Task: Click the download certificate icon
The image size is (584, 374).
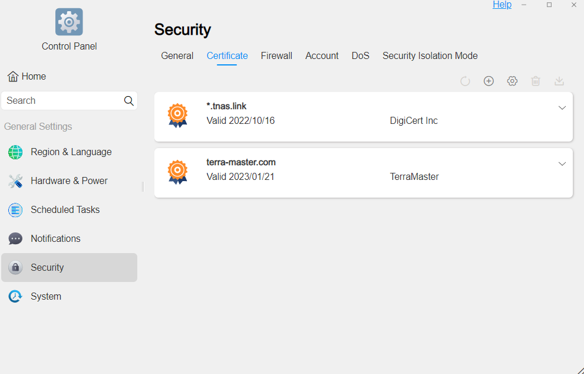Action: coord(559,81)
